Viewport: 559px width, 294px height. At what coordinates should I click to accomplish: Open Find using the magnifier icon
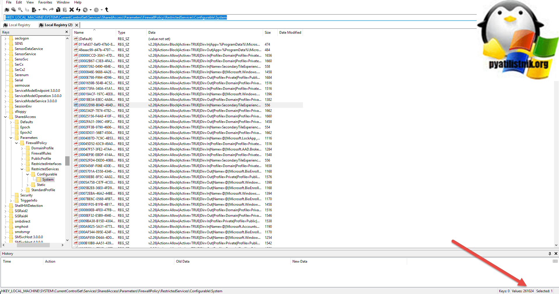[x=20, y=10]
